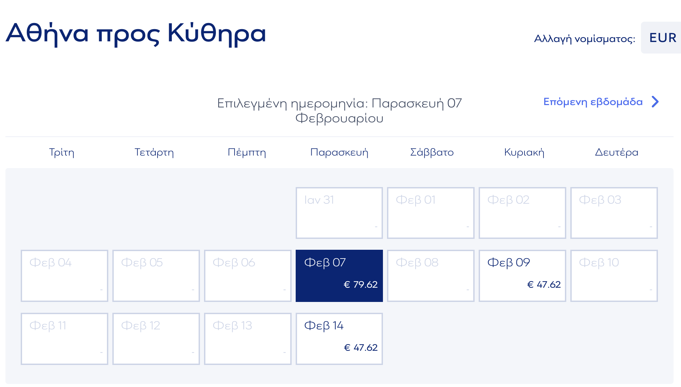The height and width of the screenshot is (387, 681).
Task: Click the Φεβ 13 date cell
Action: [x=248, y=339]
